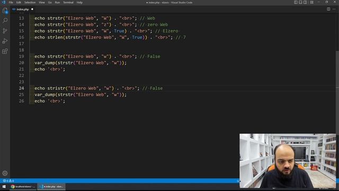Click the errors and warnings status indicator

(8, 180)
